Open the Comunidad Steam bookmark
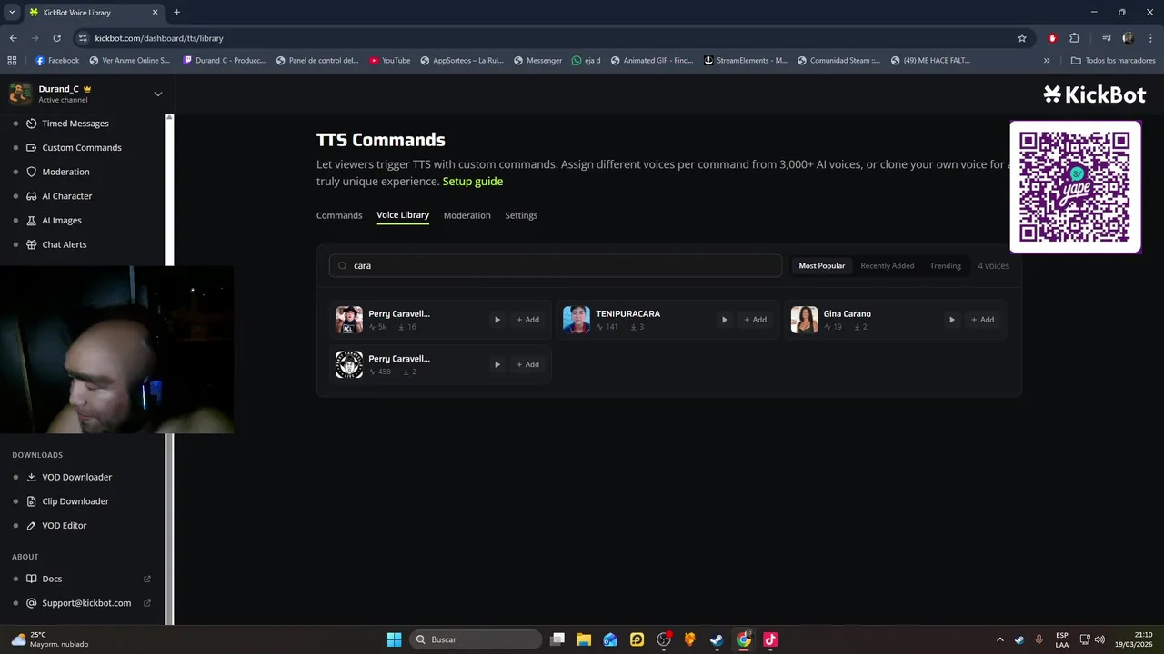The image size is (1164, 654). coord(838,61)
